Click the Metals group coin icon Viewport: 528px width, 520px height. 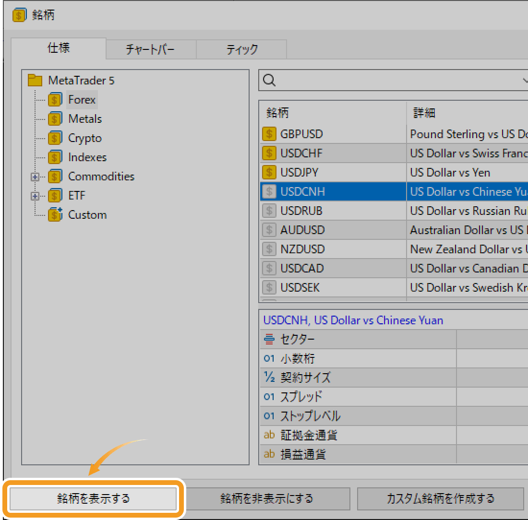[x=55, y=119]
